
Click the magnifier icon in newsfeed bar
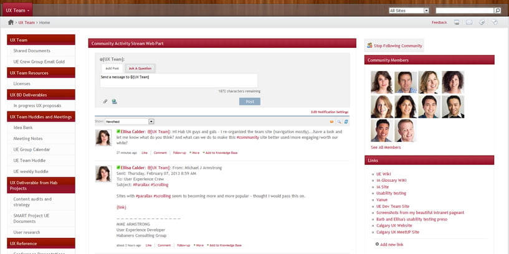point(339,121)
